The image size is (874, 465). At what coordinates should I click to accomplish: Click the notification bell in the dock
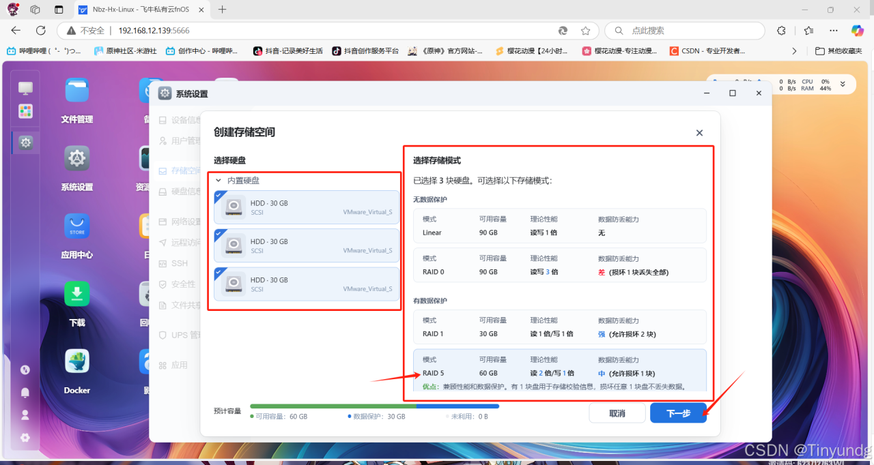(x=25, y=392)
